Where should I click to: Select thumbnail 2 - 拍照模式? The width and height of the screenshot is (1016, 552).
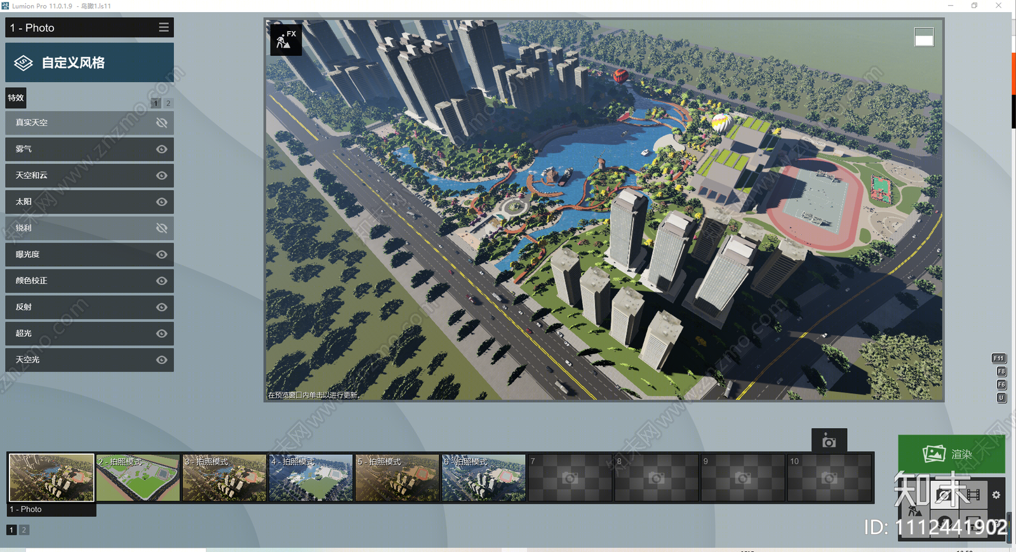138,478
